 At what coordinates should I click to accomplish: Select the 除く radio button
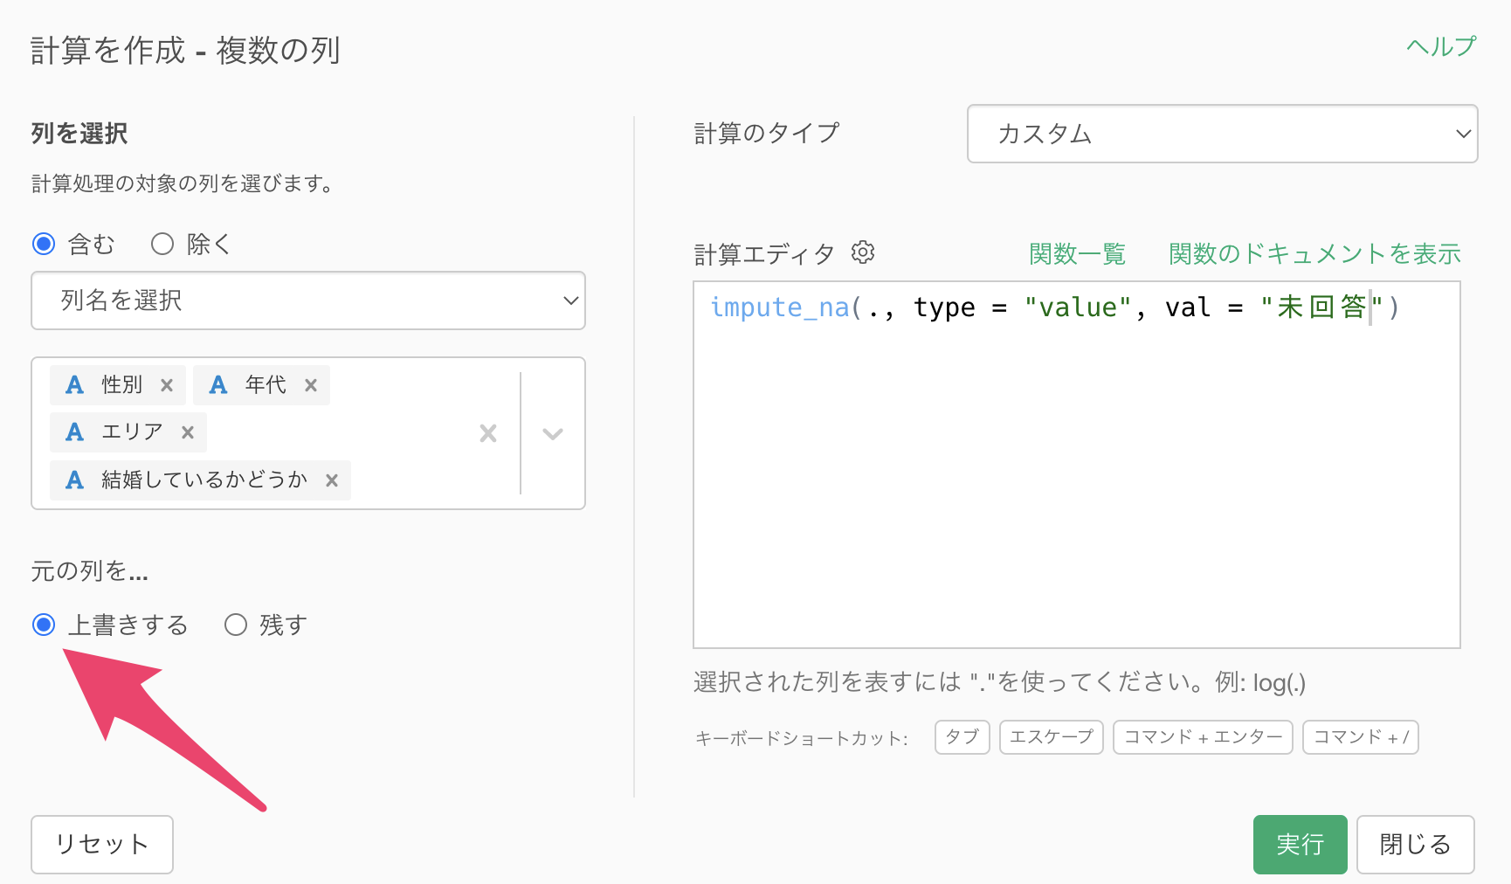162,244
